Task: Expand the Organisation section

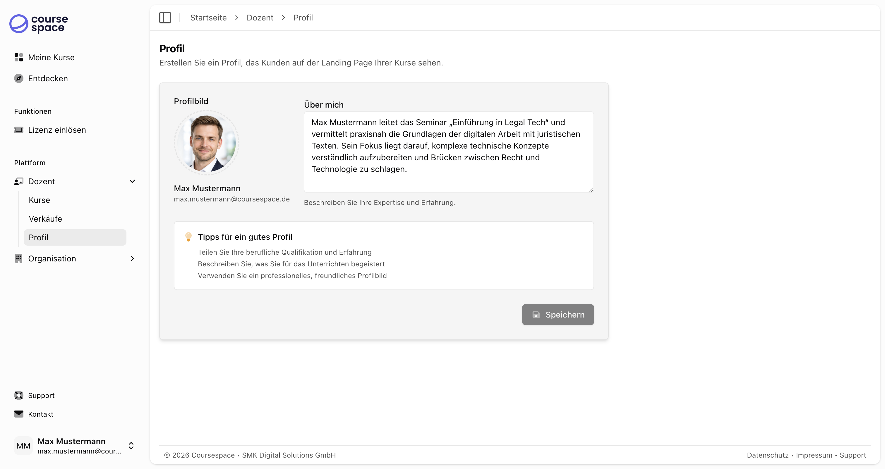Action: 132,258
